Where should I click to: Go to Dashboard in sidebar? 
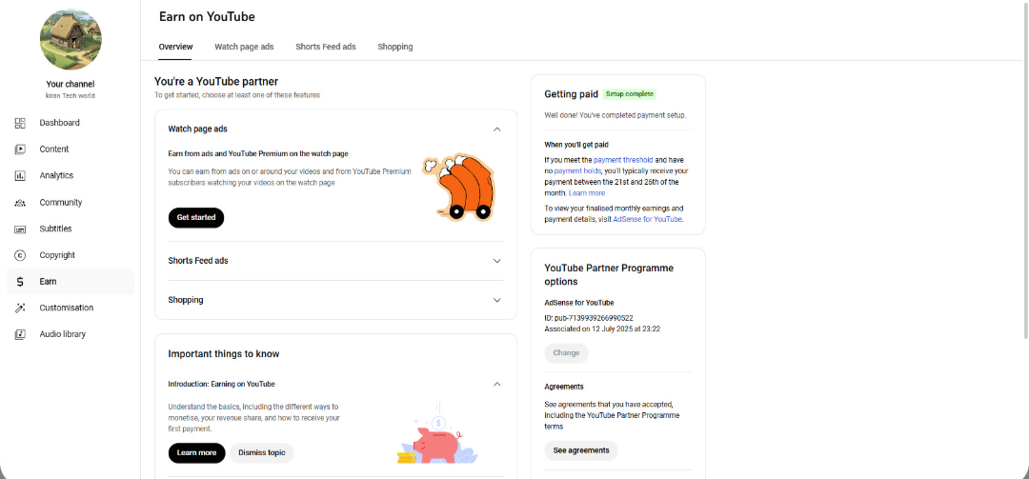point(71,123)
